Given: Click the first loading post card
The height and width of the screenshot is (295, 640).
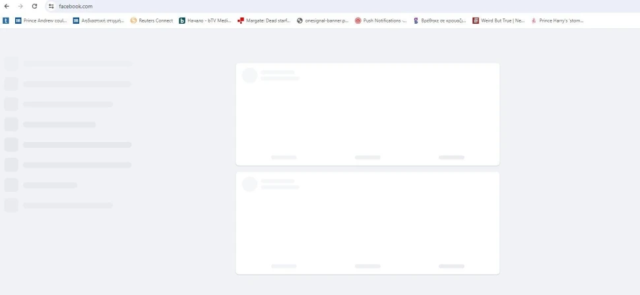Looking at the screenshot, I should coord(368,114).
